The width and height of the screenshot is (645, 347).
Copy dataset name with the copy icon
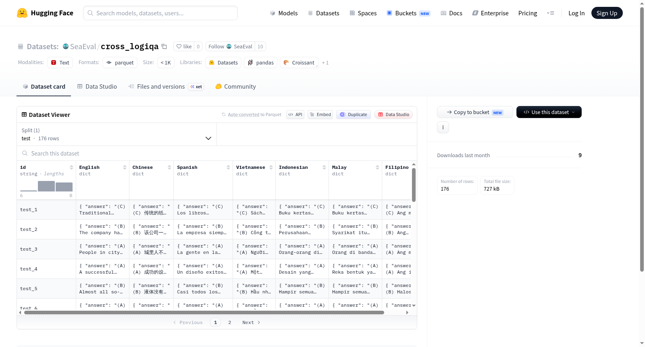[x=164, y=46]
